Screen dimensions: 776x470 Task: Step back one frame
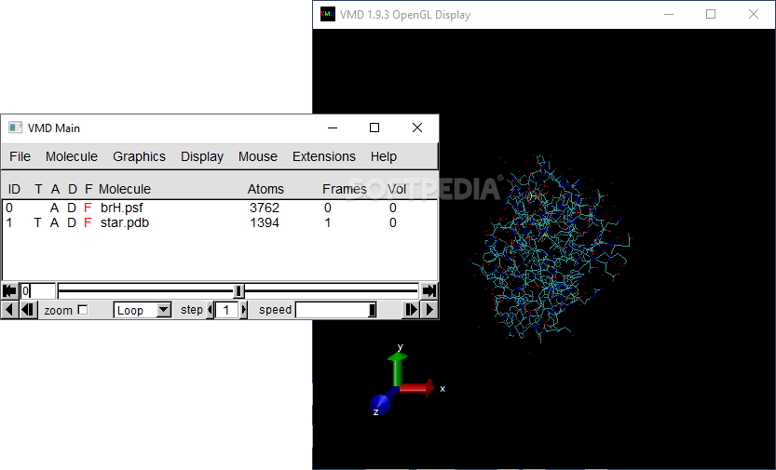pos(28,310)
